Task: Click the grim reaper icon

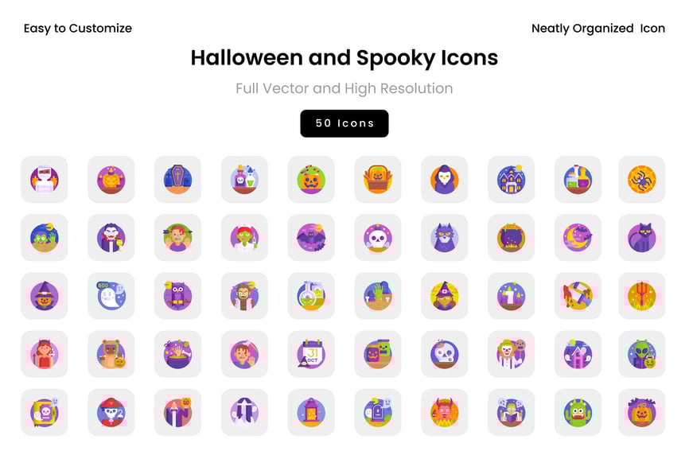Action: tap(444, 179)
